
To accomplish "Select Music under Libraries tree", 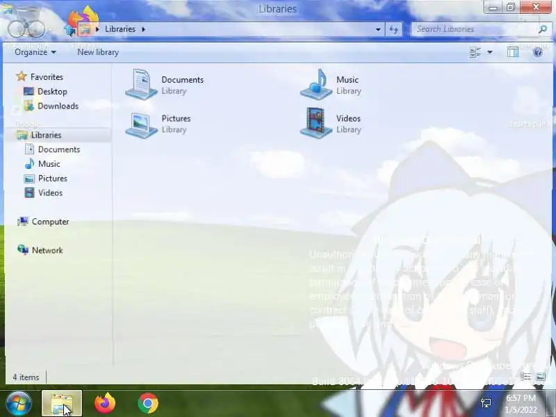I will pyautogui.click(x=42, y=164).
